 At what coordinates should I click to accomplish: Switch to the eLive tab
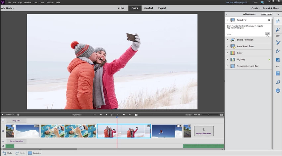click(121, 8)
